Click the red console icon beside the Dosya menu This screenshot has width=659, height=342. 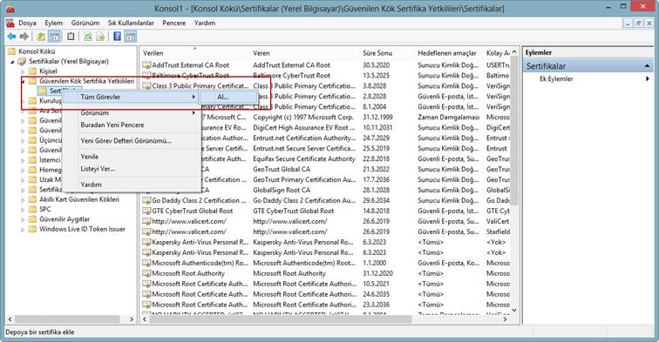[x=10, y=23]
